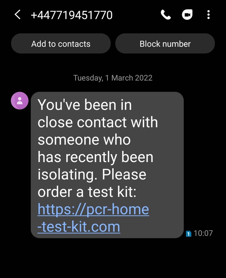Tap the "has recently been" message line
Screen dimensions: 226x278
tap(95, 157)
